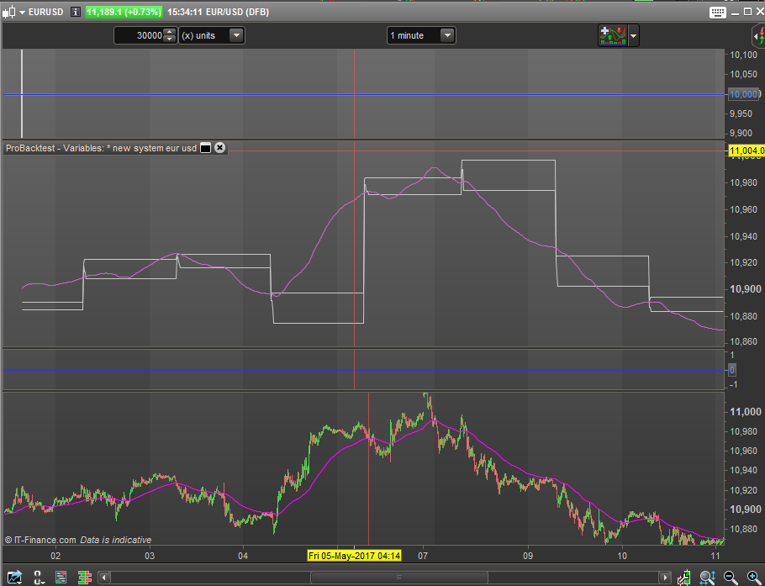The image size is (765, 586).
Task: Click the 11,004.0 yellow cursor price label
Action: pos(746,151)
